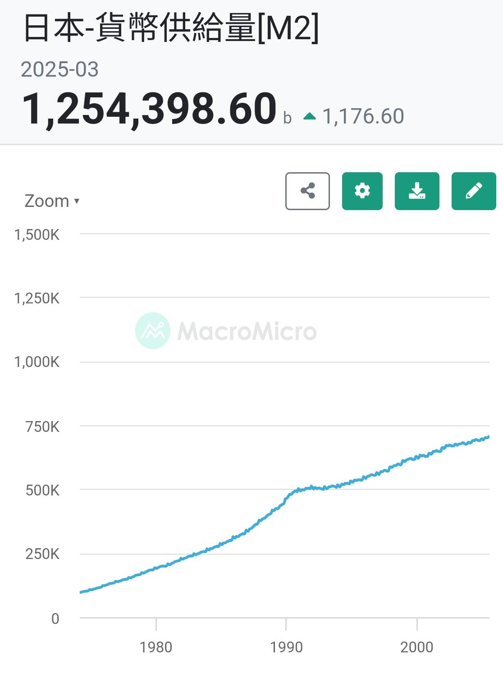Click the share chart icon
The width and height of the screenshot is (503, 674).
tap(307, 191)
